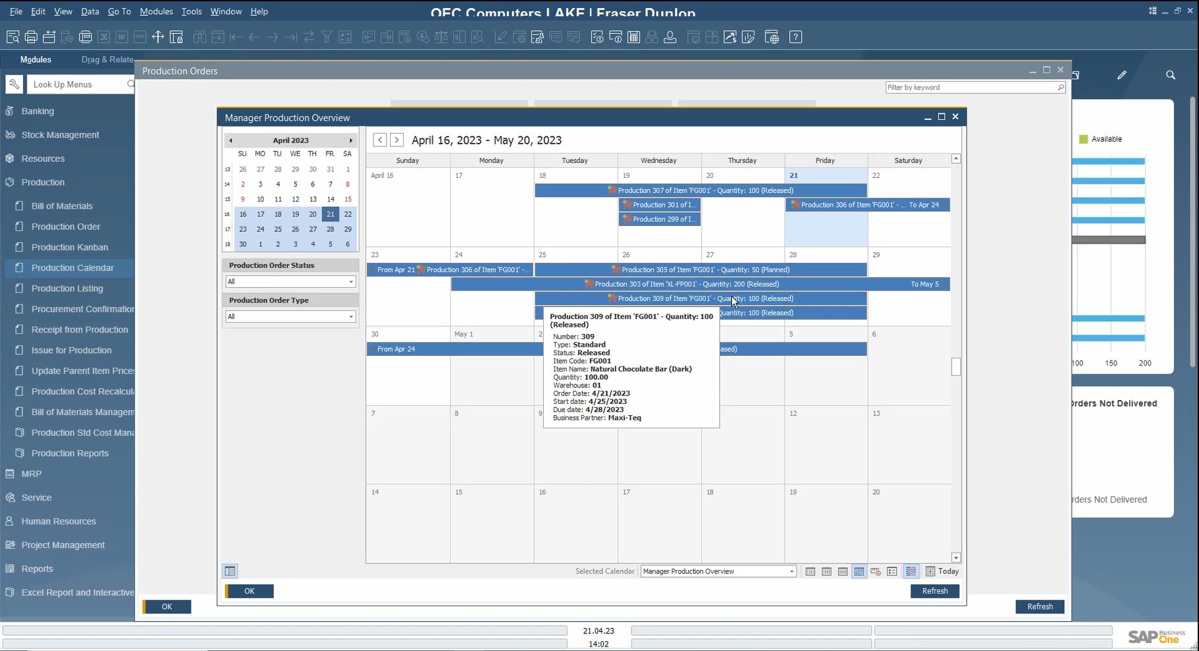Expand the Banking module
The width and height of the screenshot is (1199, 651).
coord(38,111)
